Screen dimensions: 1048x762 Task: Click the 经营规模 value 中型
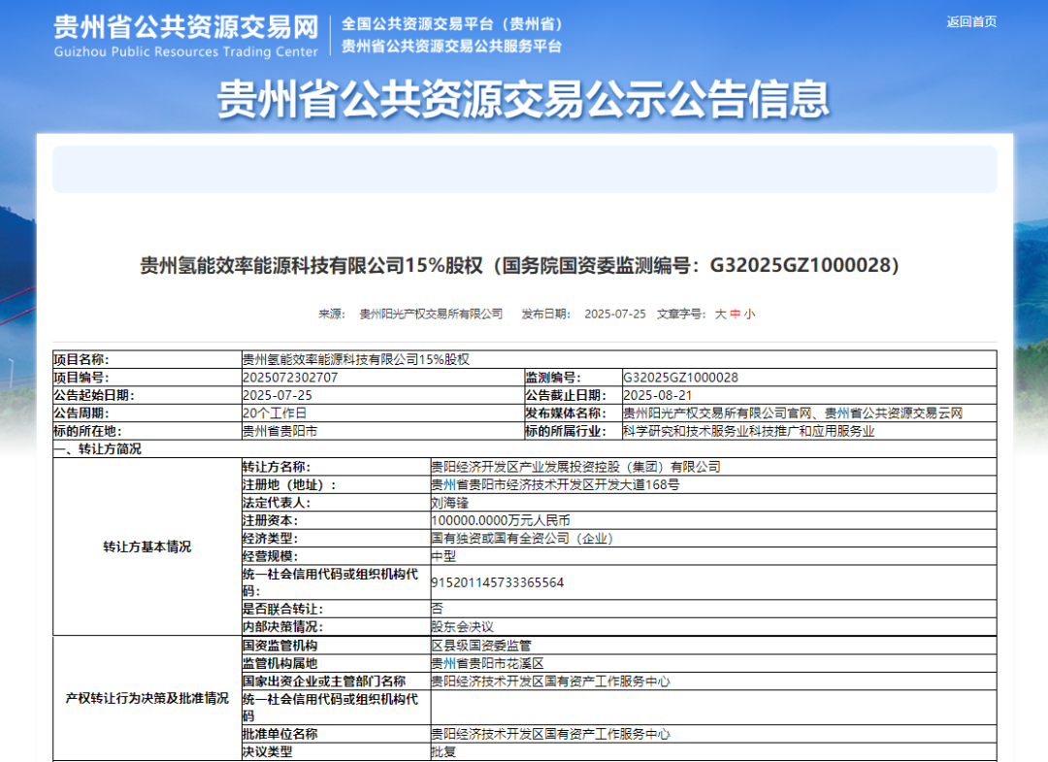(443, 557)
